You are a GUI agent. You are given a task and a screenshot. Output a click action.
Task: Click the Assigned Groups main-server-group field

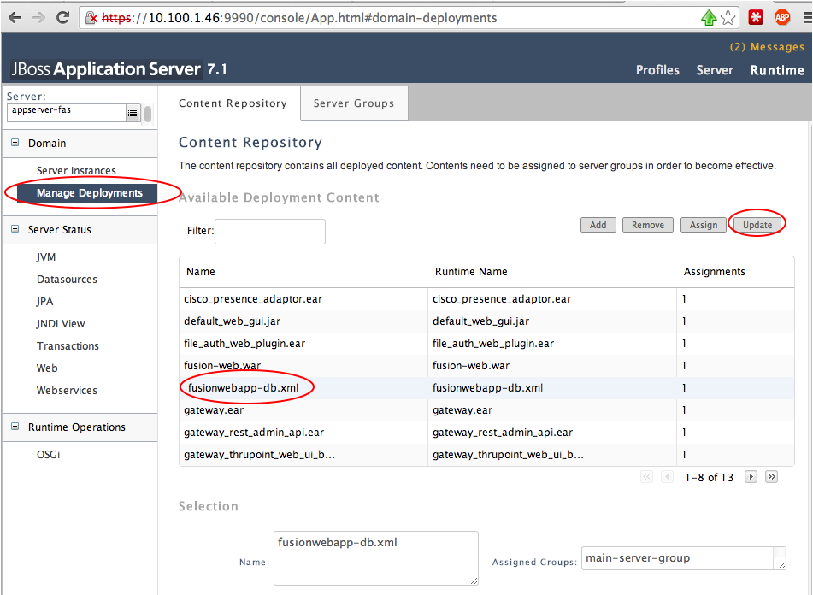point(684,558)
